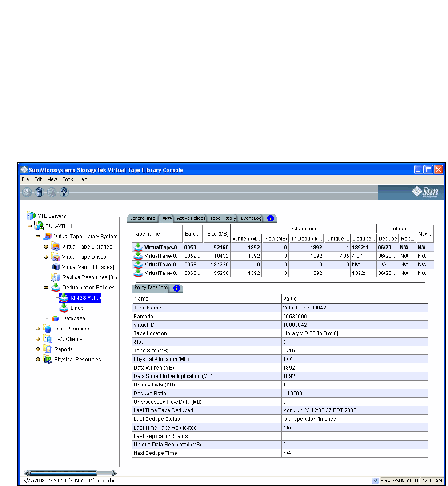
Task: Click the Replica Resources icon
Action: click(x=56, y=277)
